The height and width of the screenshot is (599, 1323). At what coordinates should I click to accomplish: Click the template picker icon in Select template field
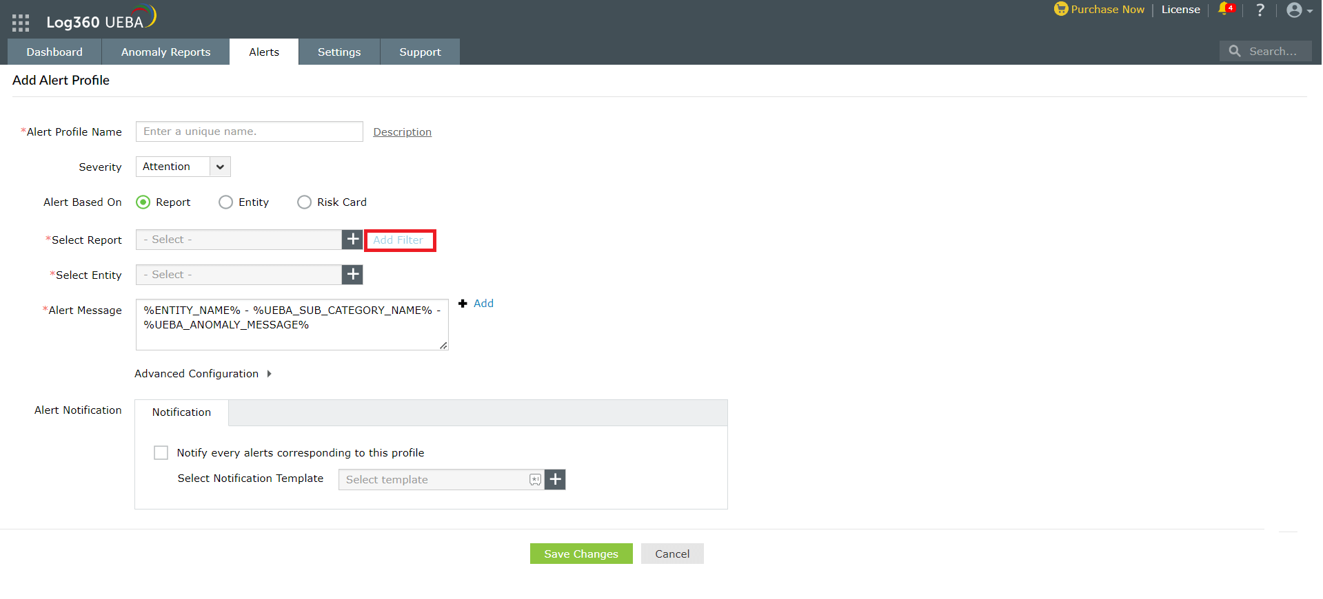535,480
